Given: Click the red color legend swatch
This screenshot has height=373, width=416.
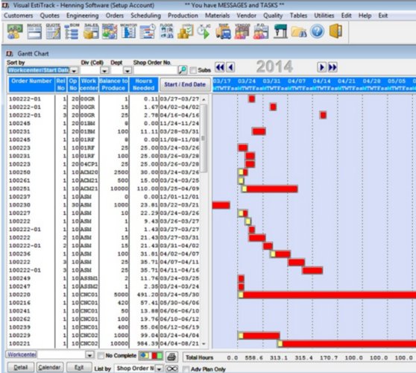Looking at the screenshot, I should [154, 356].
